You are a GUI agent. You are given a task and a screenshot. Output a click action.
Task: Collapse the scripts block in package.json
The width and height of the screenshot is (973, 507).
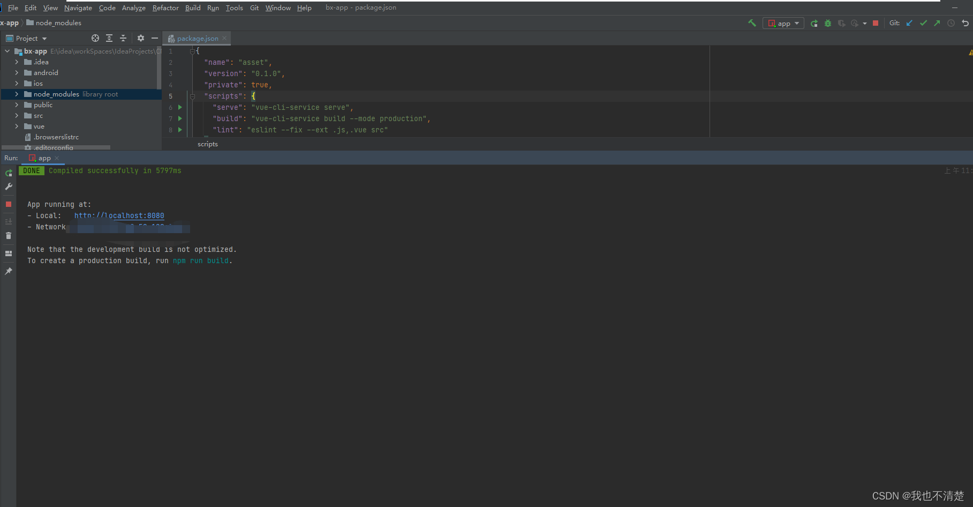coord(192,96)
